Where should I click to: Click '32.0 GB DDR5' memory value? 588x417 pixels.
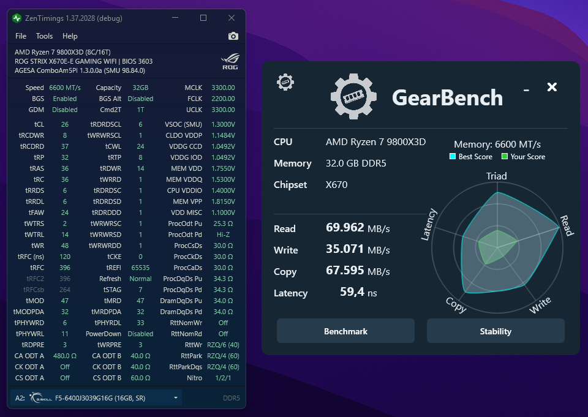(356, 163)
